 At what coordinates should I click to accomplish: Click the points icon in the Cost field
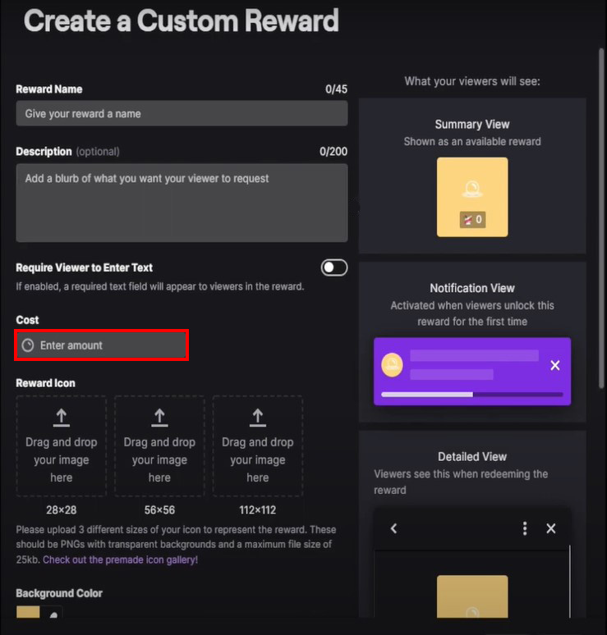point(28,345)
